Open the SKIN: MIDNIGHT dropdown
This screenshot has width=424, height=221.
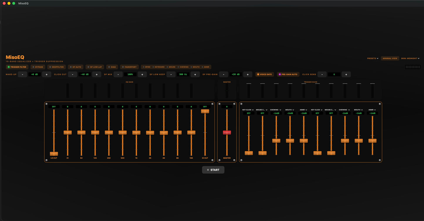pyautogui.click(x=410, y=58)
